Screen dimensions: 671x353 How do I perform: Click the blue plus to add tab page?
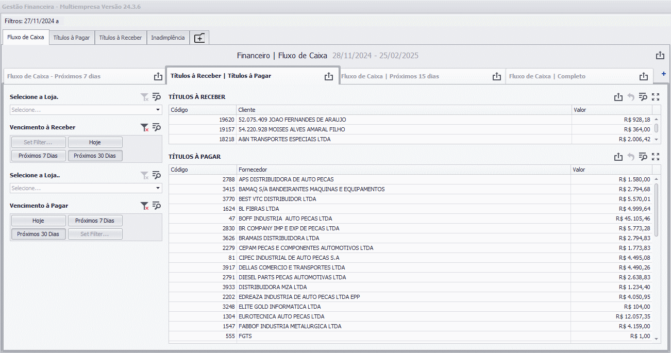pyautogui.click(x=663, y=74)
